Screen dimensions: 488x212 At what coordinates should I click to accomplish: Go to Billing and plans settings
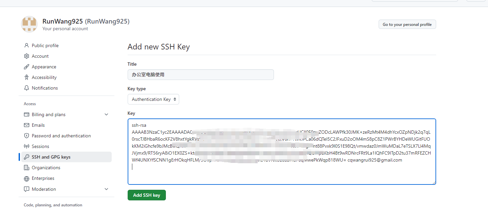click(x=49, y=114)
